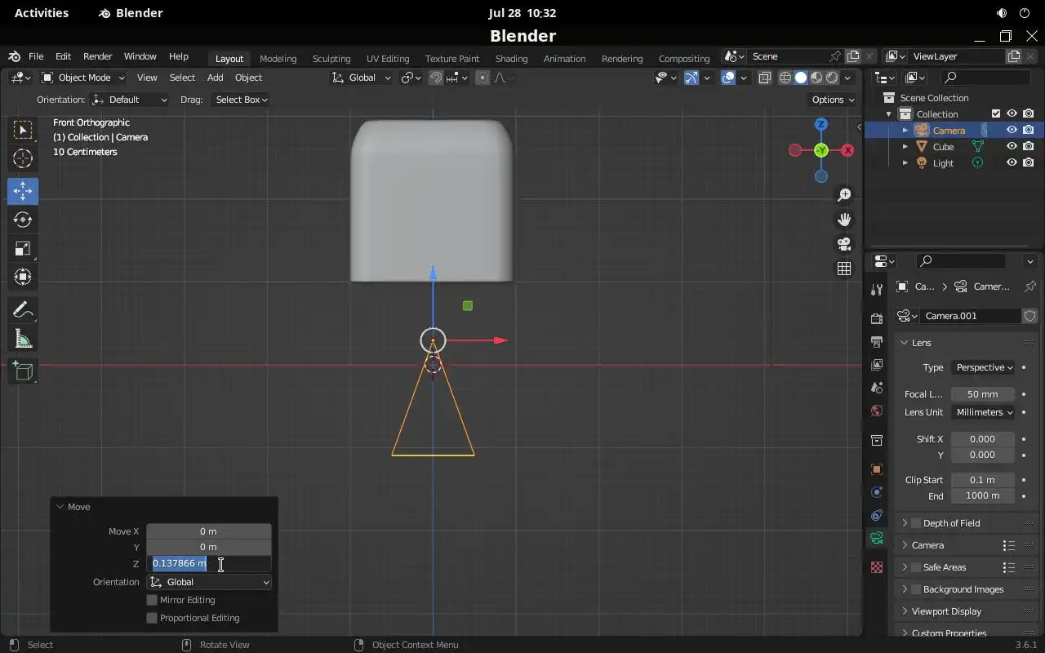This screenshot has height=653, width=1045.
Task: Open the Tool properties tab
Action: coord(877,289)
